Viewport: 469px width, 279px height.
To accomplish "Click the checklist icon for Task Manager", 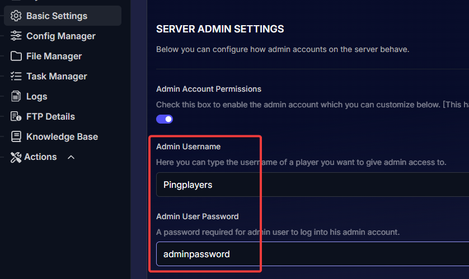I will [x=16, y=76].
